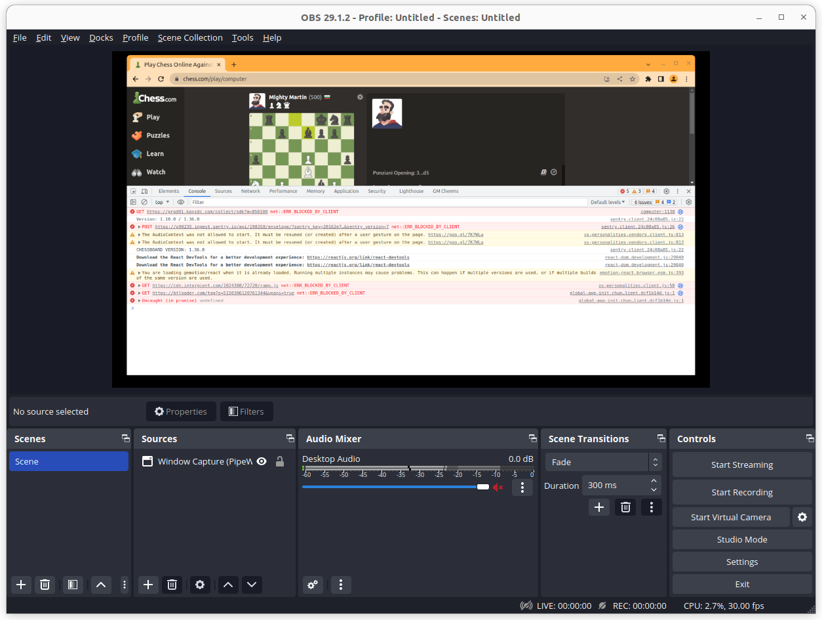Click Start Streaming

click(x=742, y=465)
